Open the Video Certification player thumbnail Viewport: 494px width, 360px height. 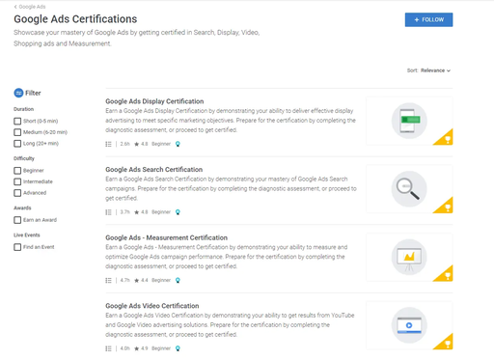pyautogui.click(x=409, y=325)
